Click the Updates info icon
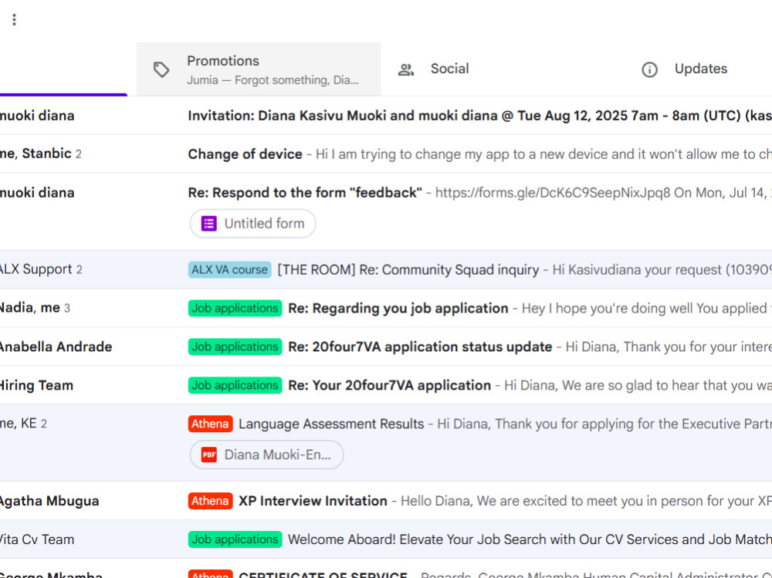Screen dimensions: 772x578 [649, 69]
